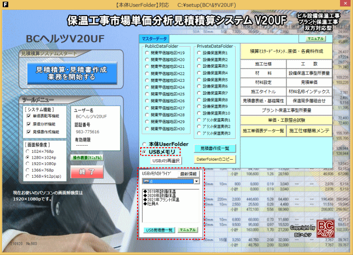Open the USB drive dropdown list
The image size is (353, 255).
[197, 182]
